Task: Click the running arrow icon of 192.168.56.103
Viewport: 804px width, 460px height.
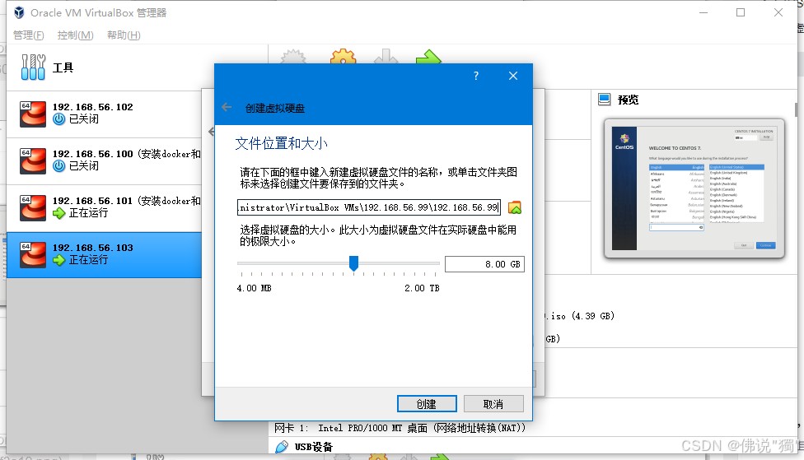Action: pos(59,260)
